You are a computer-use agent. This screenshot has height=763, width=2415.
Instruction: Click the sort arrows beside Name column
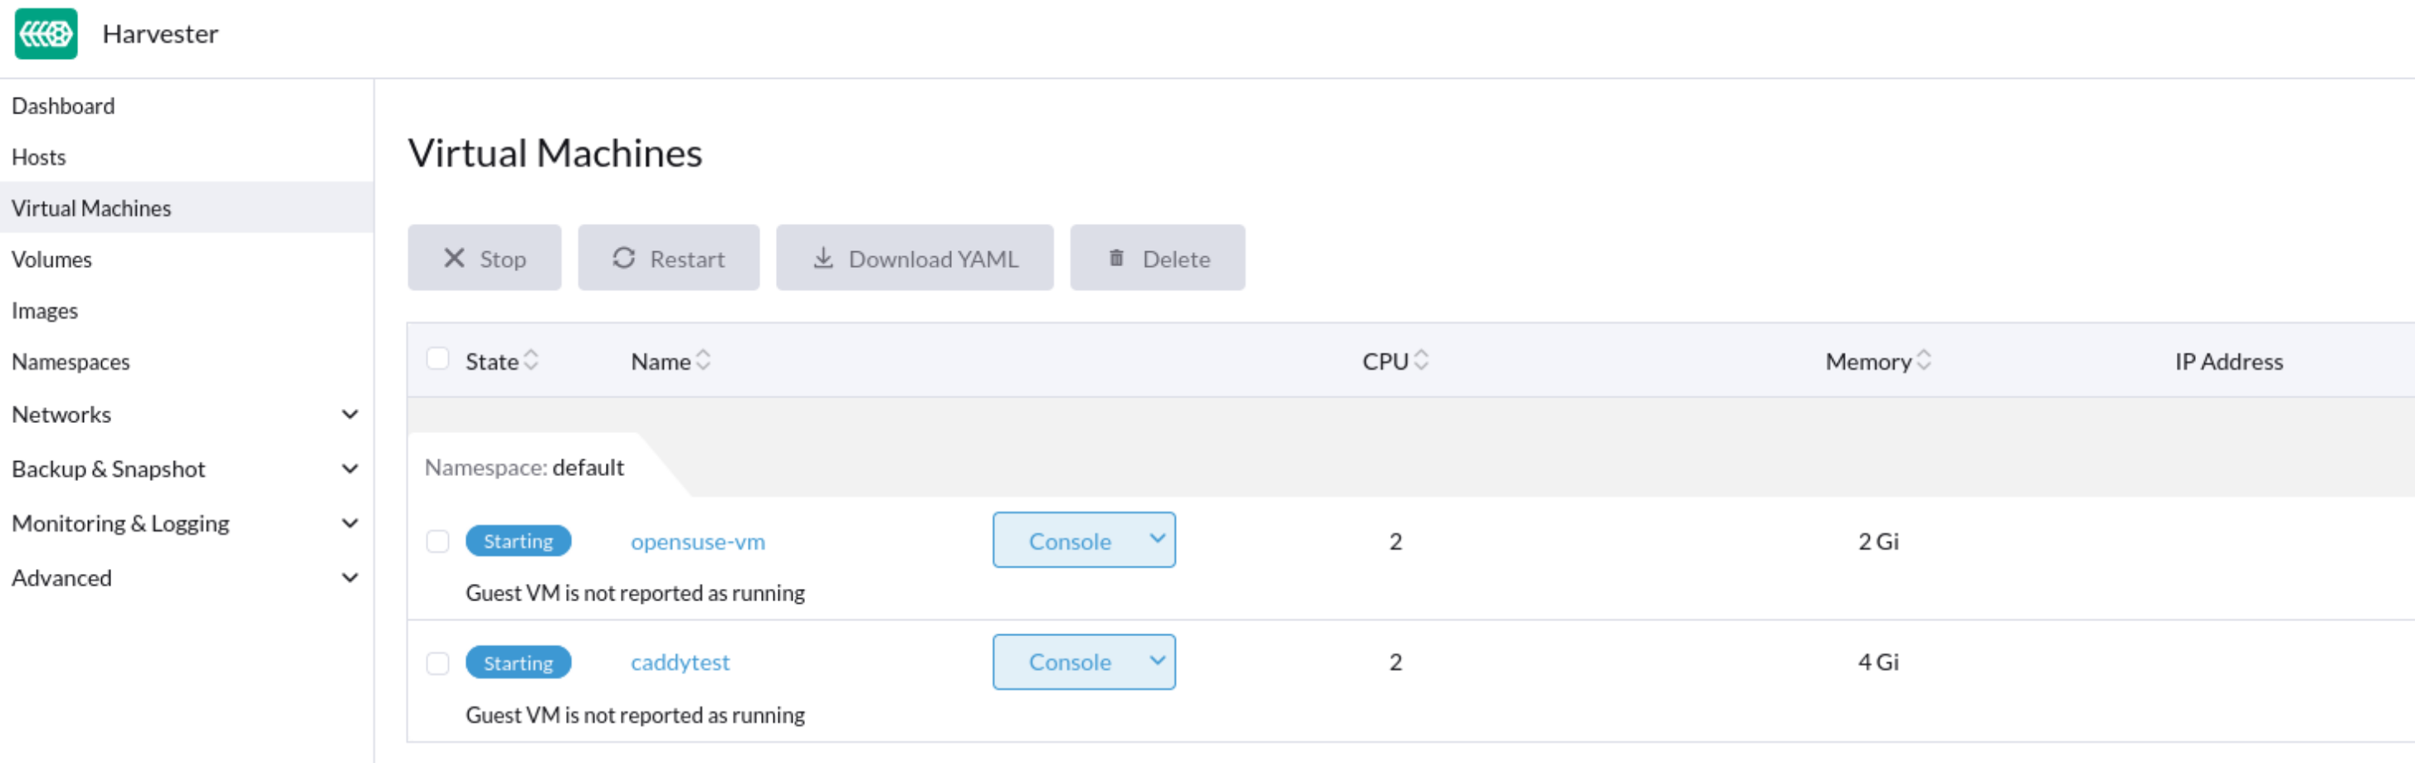pos(704,359)
